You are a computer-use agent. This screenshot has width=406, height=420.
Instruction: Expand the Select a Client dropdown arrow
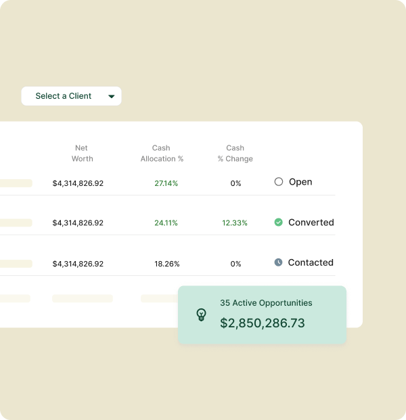[x=111, y=96]
